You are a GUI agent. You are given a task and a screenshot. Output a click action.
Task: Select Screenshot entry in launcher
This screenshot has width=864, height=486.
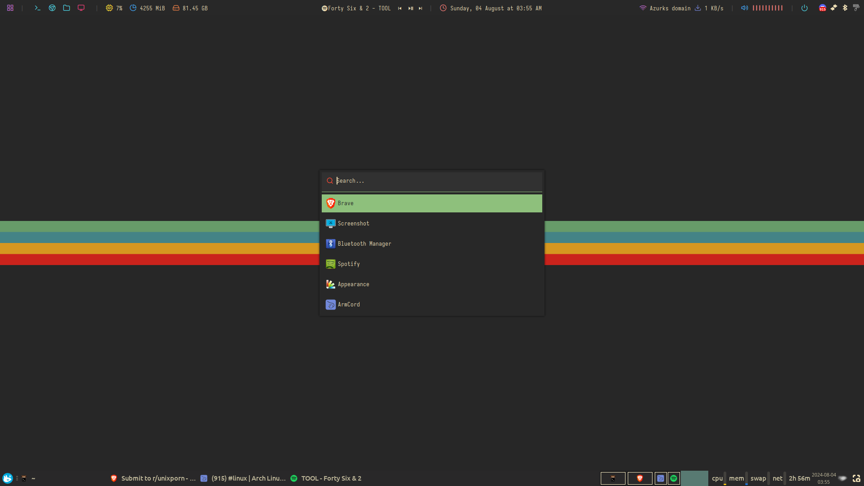pyautogui.click(x=432, y=224)
